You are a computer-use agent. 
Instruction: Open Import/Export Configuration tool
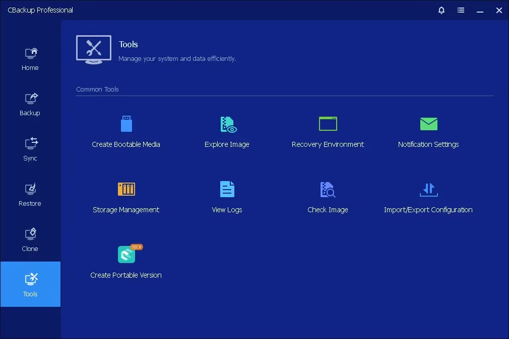pyautogui.click(x=428, y=190)
